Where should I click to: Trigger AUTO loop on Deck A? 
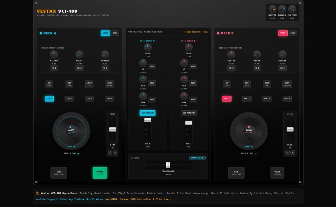click(x=89, y=84)
